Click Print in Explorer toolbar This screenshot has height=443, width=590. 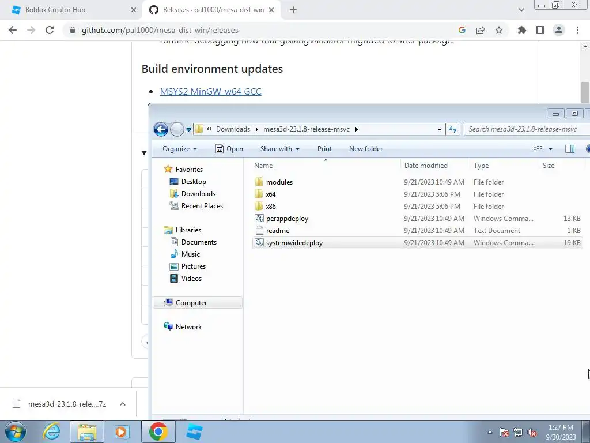pos(324,149)
